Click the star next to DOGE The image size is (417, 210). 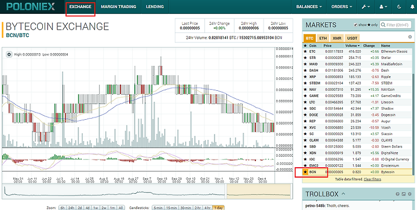point(305,115)
